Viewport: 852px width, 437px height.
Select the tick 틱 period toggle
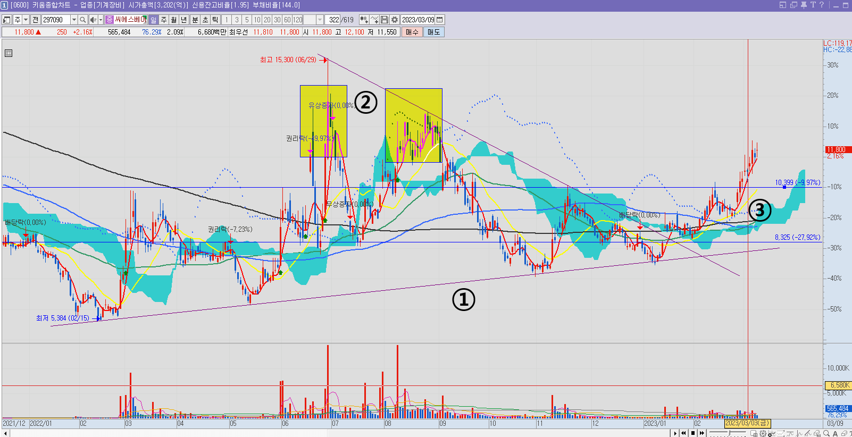tap(215, 20)
